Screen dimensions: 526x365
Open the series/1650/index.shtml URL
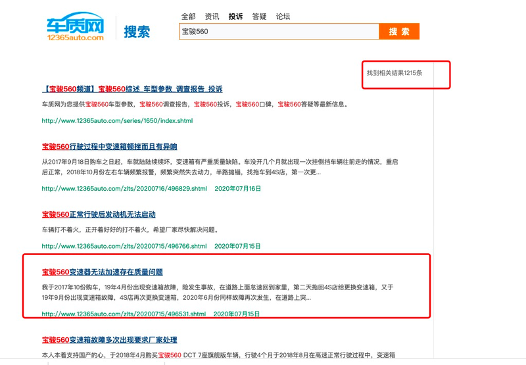click(x=118, y=121)
